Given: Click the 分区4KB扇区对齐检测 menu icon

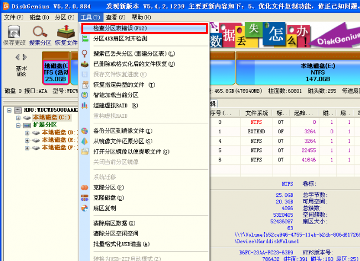Looking at the screenshot, I should point(85,39).
